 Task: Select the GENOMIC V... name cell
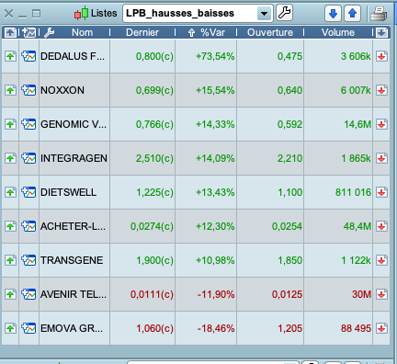(x=74, y=124)
